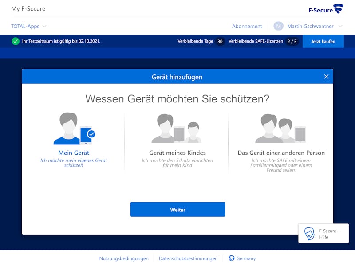355x266 pixels.
Task: Click the F-Secure-Hilfe headset support icon
Action: click(x=309, y=234)
